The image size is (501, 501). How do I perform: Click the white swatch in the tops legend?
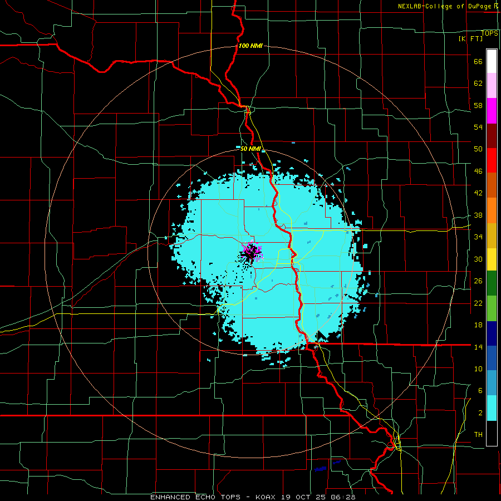pos(492,61)
